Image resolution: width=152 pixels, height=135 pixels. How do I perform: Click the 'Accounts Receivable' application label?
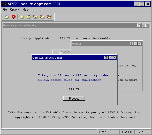pyautogui.click(x=93, y=38)
